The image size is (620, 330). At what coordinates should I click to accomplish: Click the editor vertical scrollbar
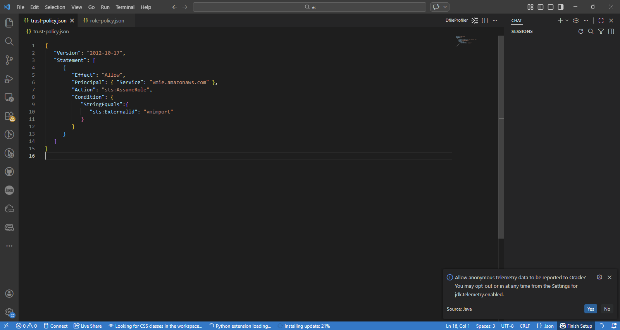tap(501, 137)
